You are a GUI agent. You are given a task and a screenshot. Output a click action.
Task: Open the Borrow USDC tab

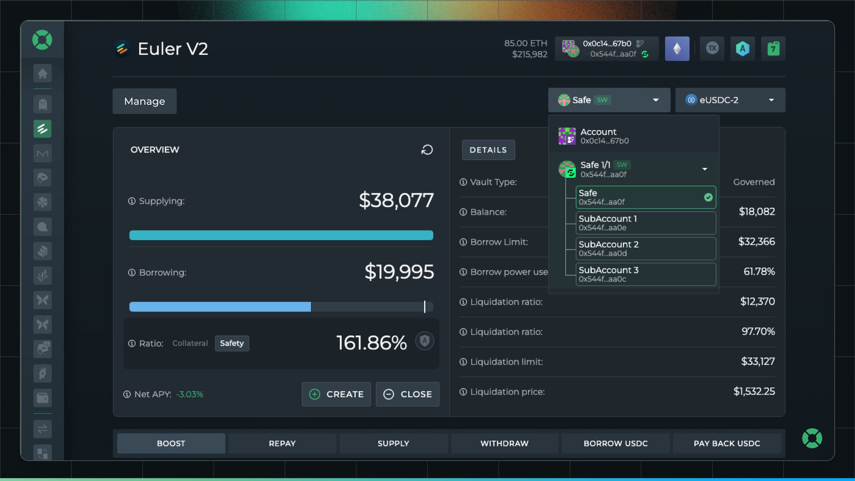click(616, 443)
